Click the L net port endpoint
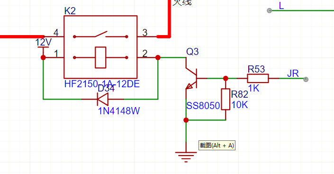The height and width of the screenshot is (174, 334). 269,10
